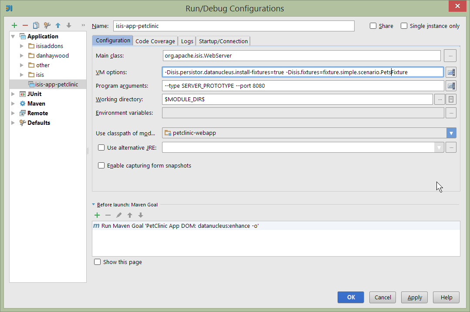
Task: Click the copy configuration icon
Action: 36,25
